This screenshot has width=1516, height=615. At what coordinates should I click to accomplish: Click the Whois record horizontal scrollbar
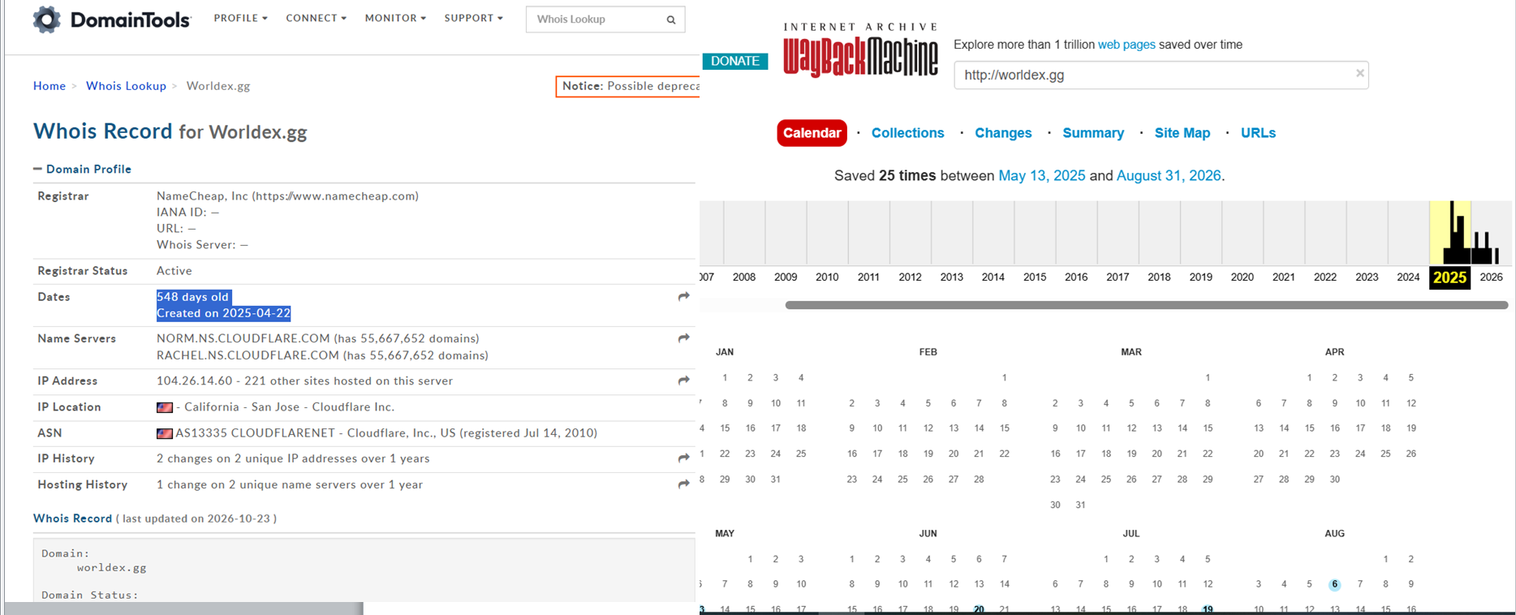[x=184, y=609]
